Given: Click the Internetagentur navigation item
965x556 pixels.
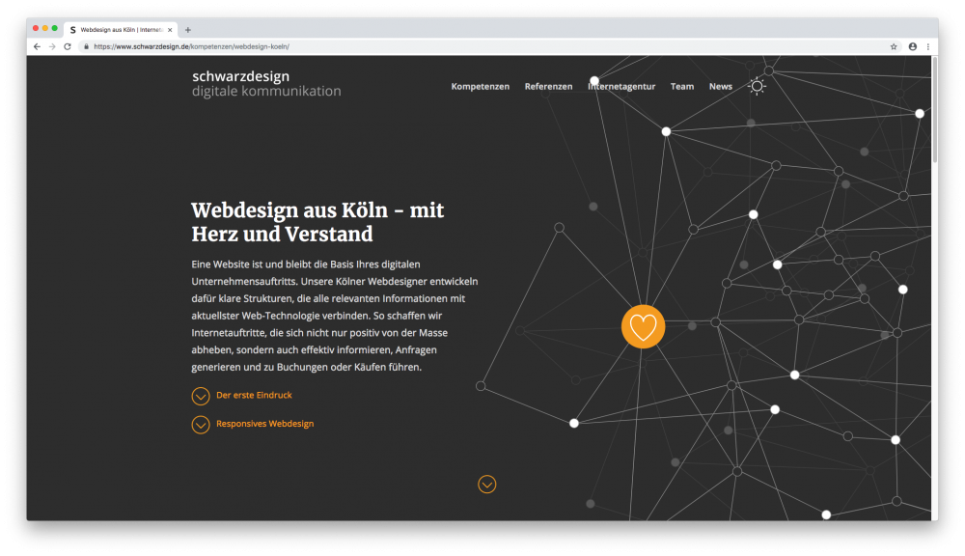Looking at the screenshot, I should pyautogui.click(x=620, y=86).
